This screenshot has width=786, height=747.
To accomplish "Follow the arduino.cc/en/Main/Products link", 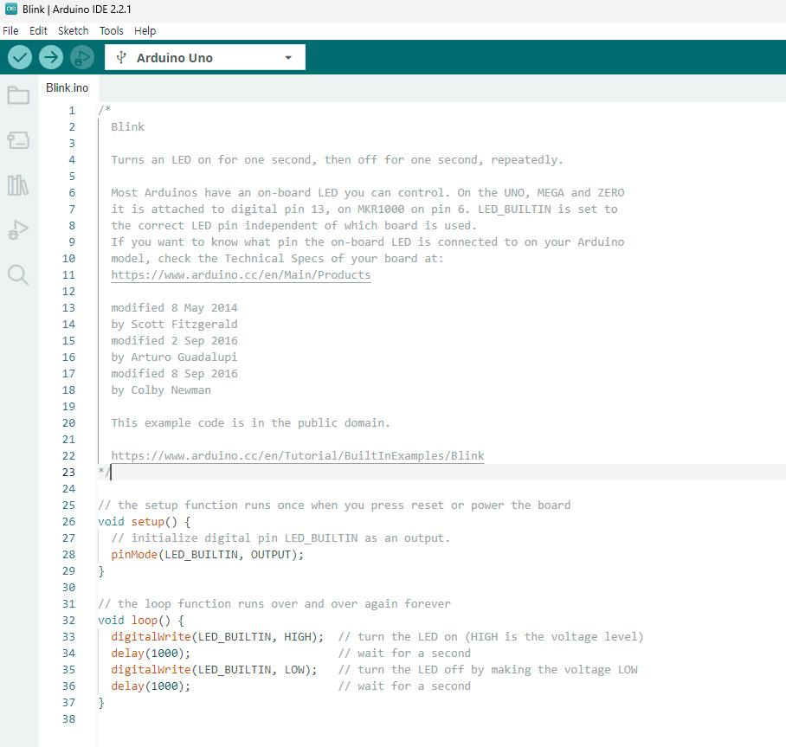I will click(x=241, y=275).
